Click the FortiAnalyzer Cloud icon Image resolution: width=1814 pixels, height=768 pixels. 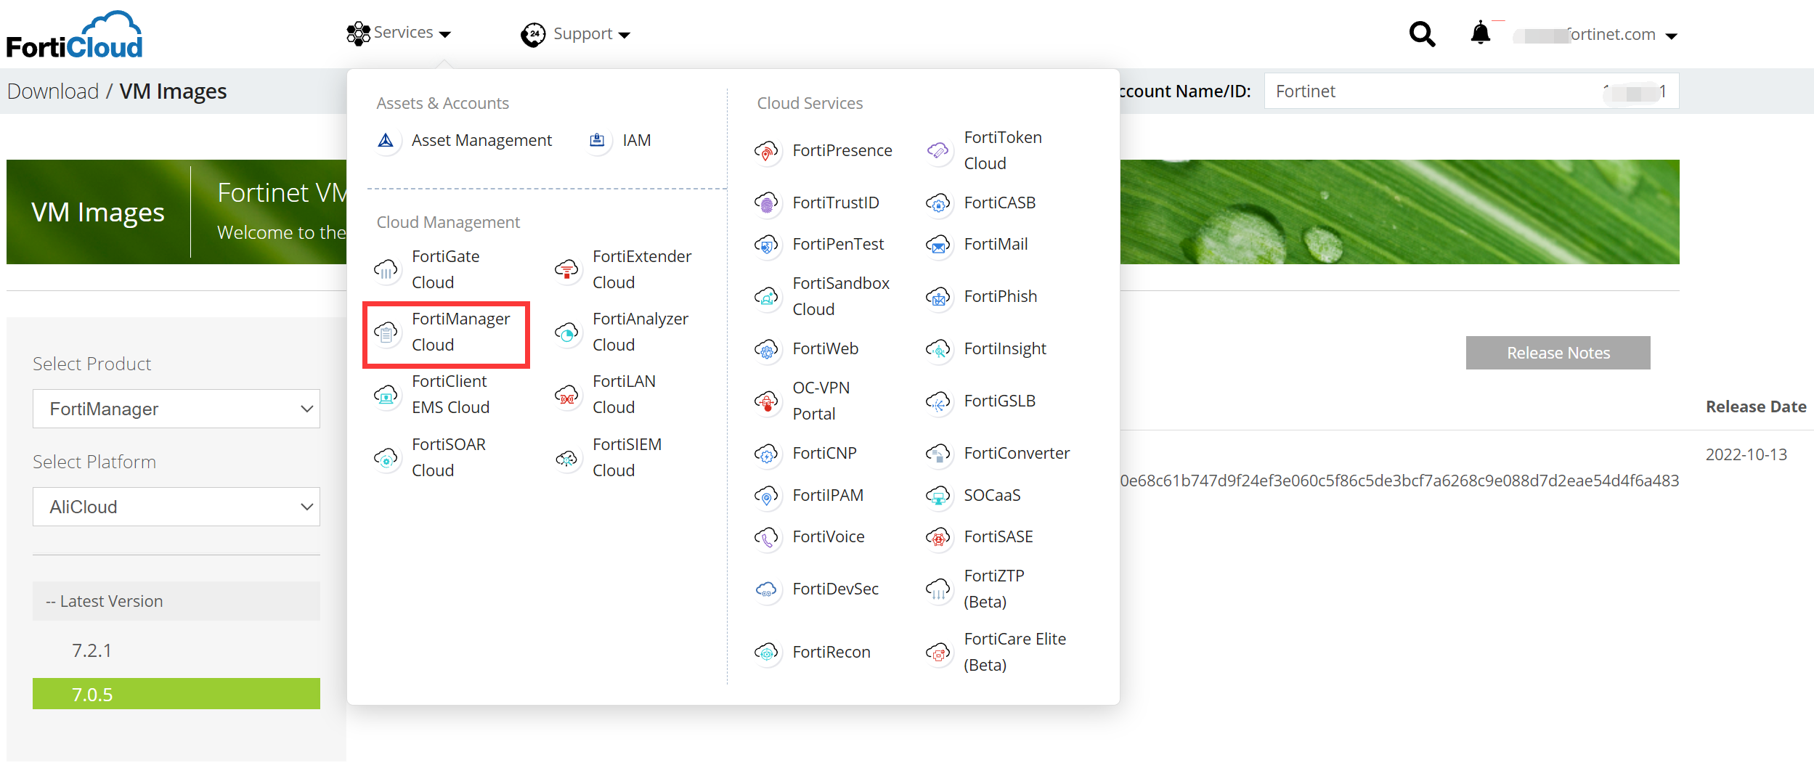click(566, 332)
